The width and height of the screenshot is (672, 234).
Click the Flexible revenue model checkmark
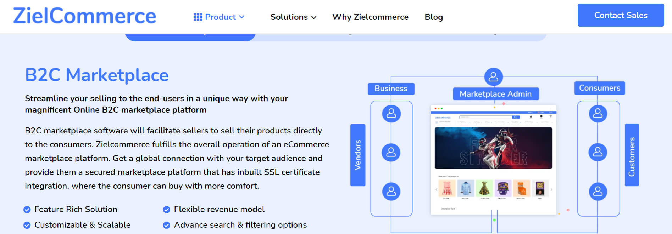point(166,210)
